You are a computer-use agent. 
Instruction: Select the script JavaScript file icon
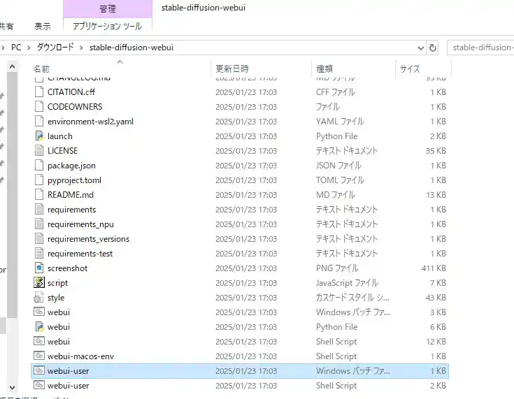(39, 282)
